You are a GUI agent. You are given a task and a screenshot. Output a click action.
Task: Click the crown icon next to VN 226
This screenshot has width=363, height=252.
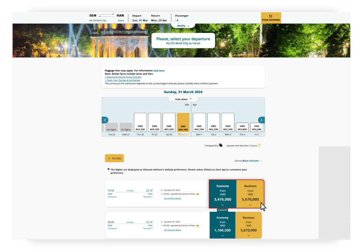point(197,226)
